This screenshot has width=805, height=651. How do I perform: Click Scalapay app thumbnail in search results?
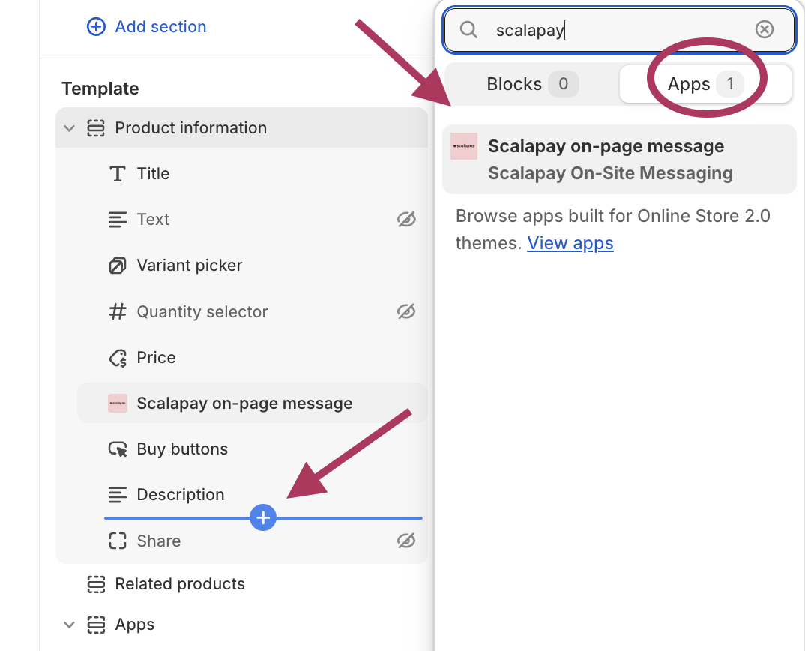[464, 146]
